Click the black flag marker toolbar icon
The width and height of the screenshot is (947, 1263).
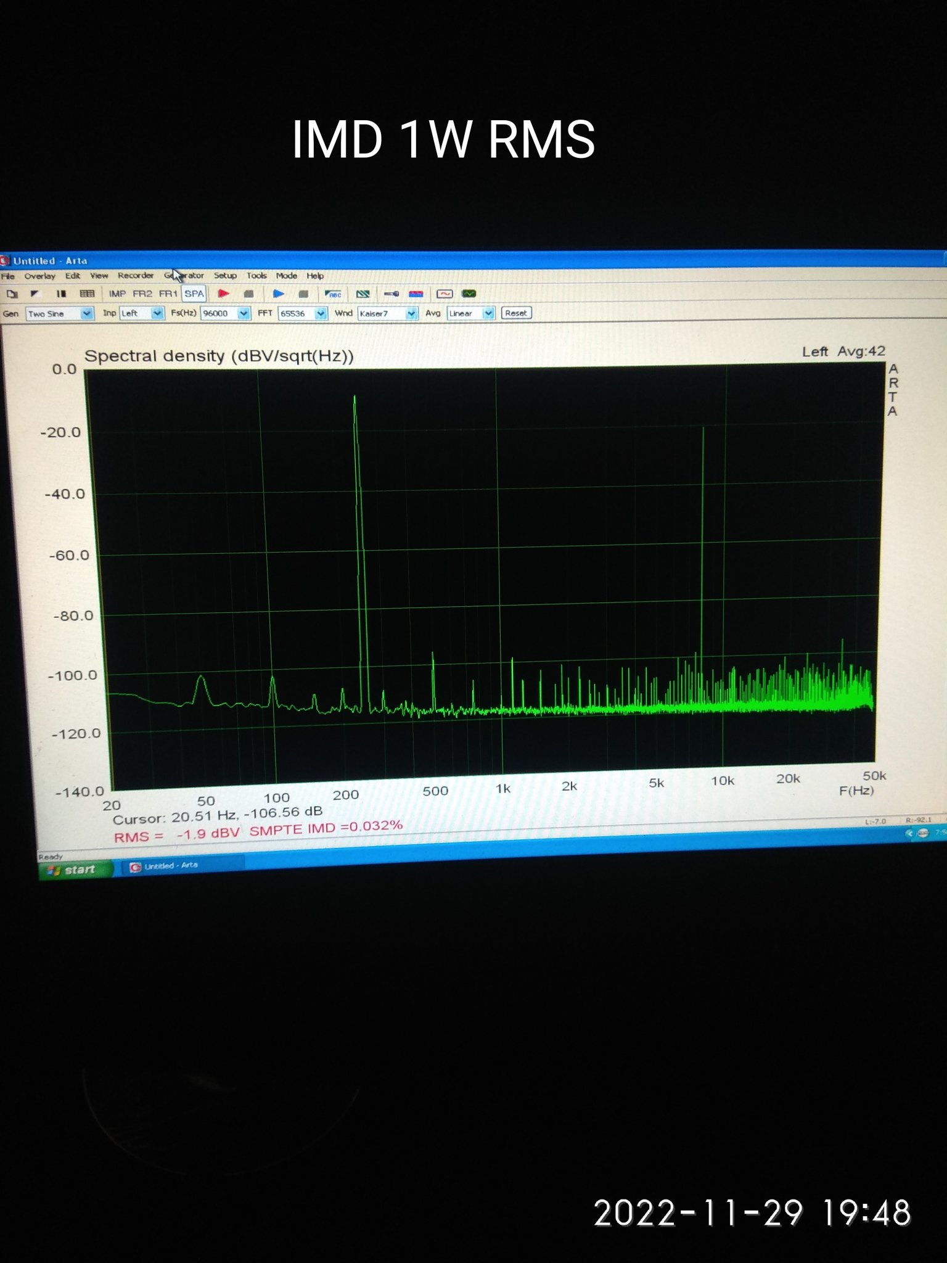35,294
